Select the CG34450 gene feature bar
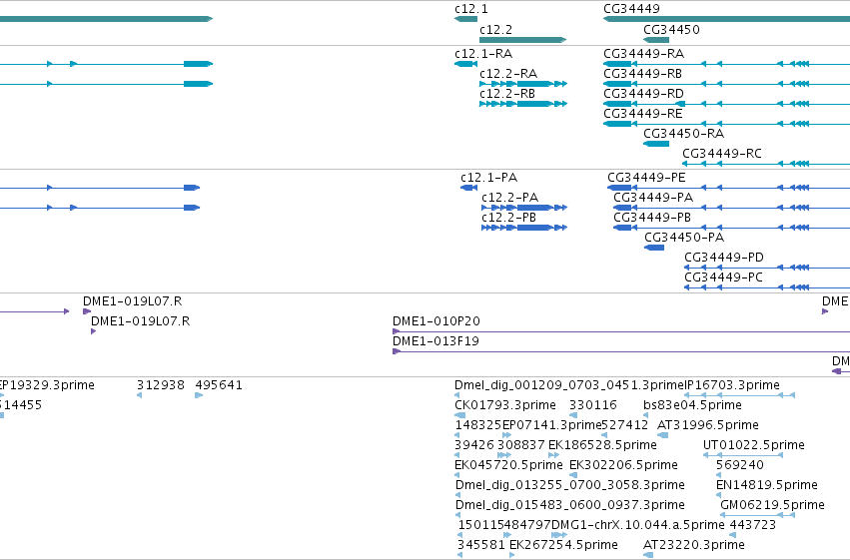 [x=656, y=40]
